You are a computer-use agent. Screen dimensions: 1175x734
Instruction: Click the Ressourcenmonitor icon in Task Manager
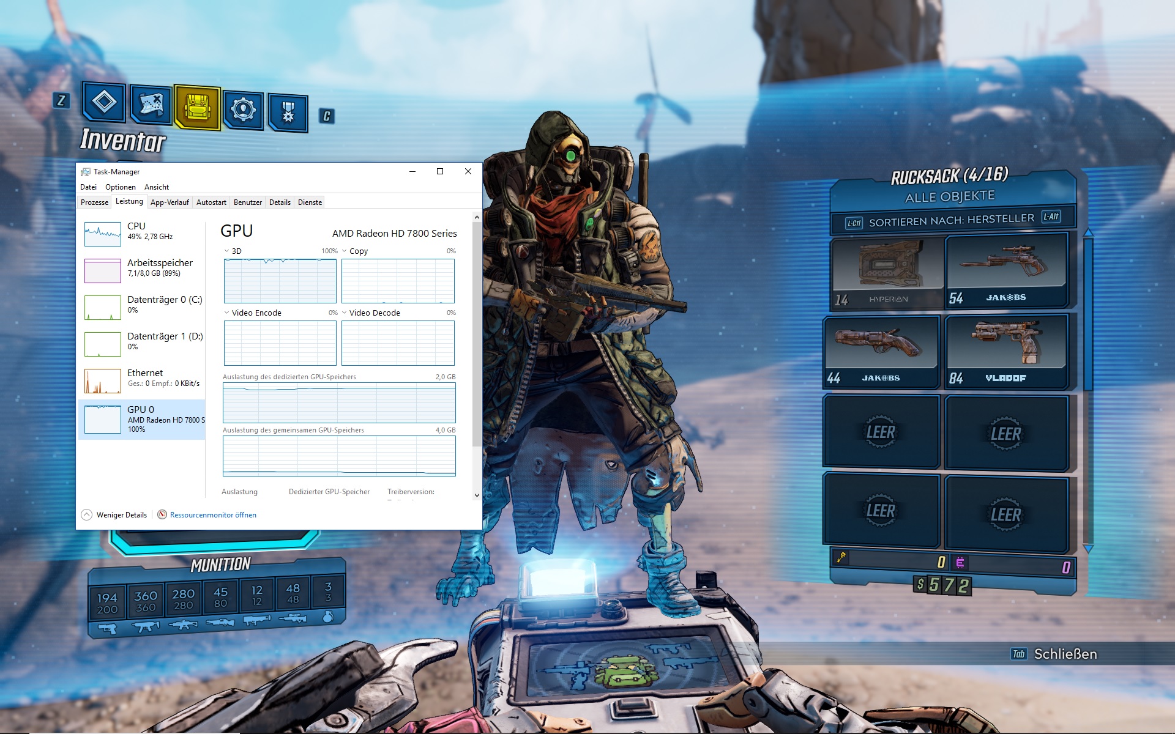coord(162,514)
